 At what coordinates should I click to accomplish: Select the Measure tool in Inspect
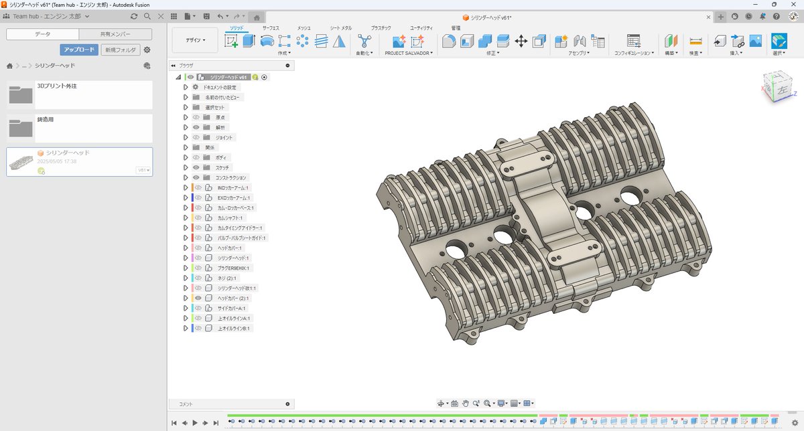(695, 41)
